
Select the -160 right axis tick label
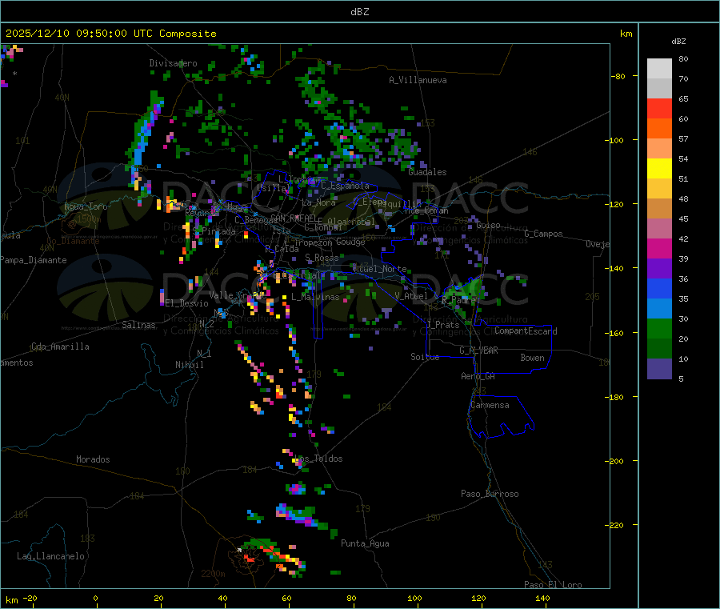616,333
